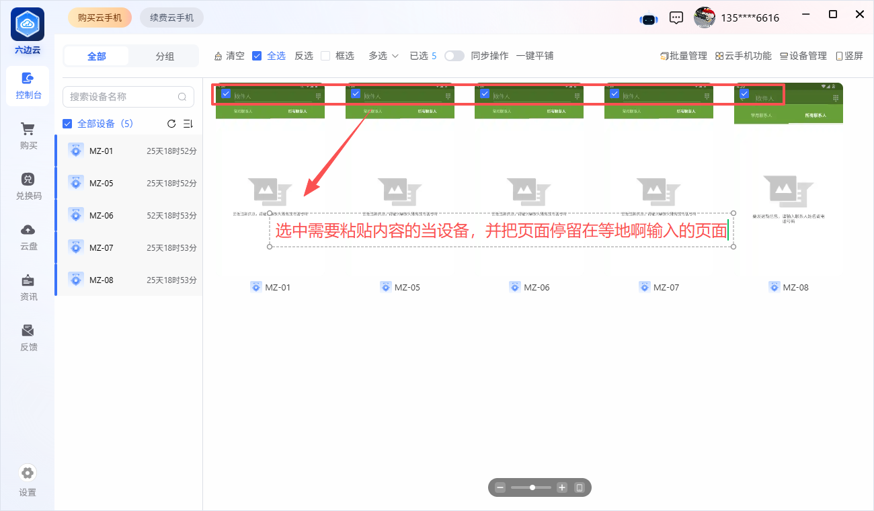Screen dimensions: 874x511
Task: Click the message chat icon in title bar
Action: (x=677, y=18)
